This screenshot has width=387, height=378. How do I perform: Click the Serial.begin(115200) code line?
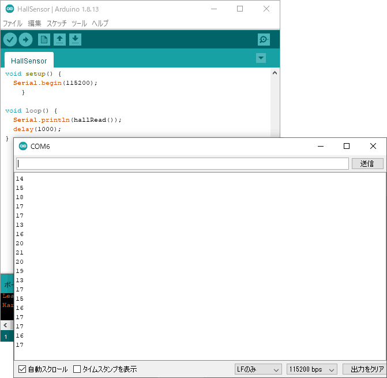[55, 83]
